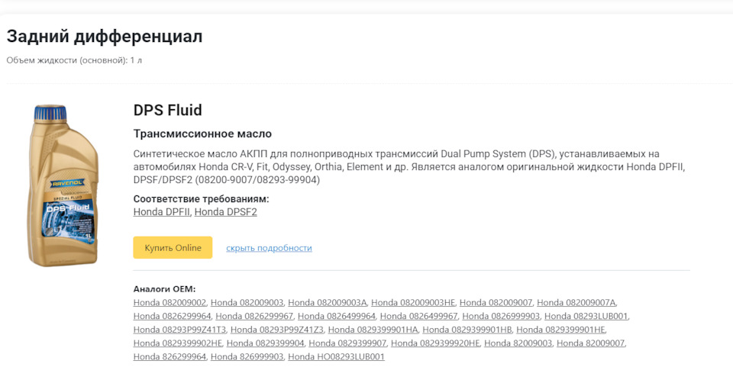Click OEM link Honda 082009007A

click(x=576, y=303)
